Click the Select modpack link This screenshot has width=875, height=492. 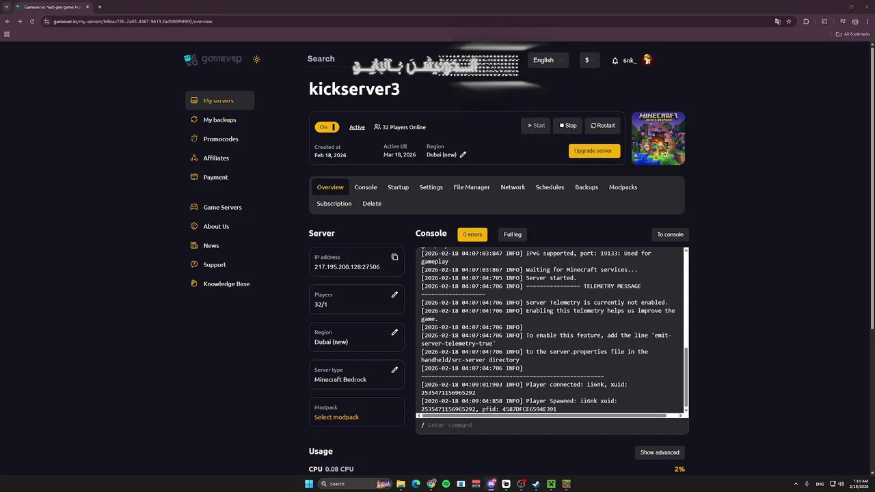tap(336, 417)
